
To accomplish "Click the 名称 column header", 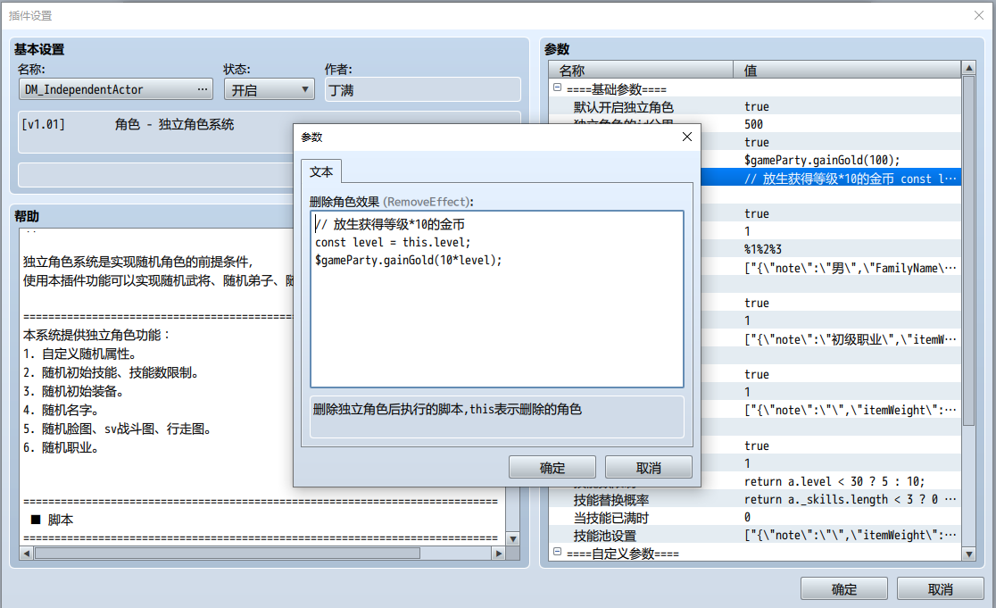I will [x=641, y=70].
